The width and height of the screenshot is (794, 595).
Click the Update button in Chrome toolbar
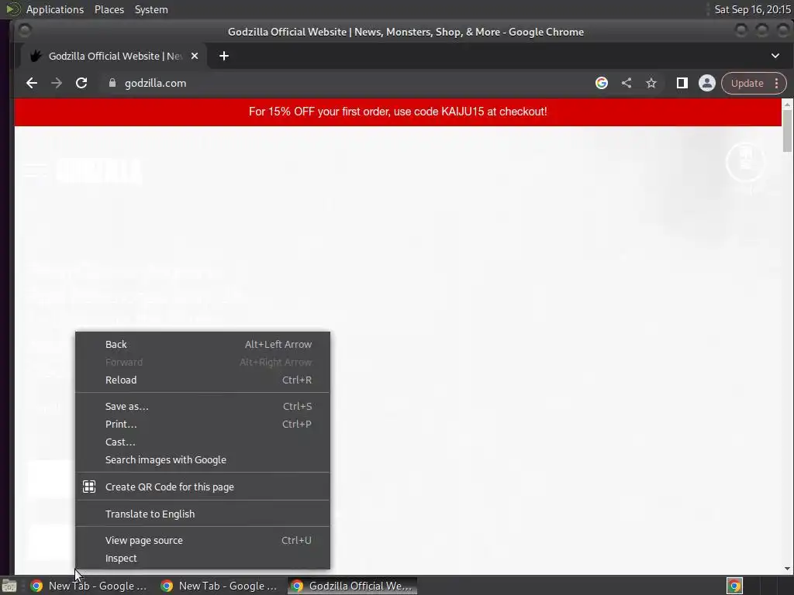point(747,83)
